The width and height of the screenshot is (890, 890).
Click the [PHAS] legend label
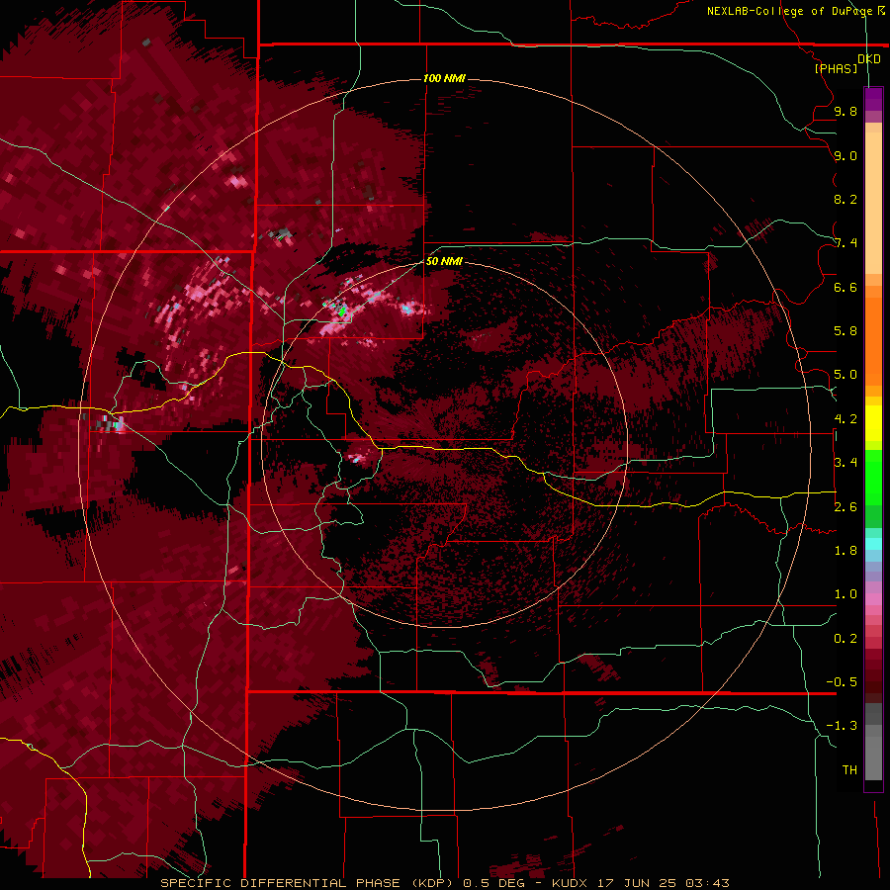[x=836, y=68]
